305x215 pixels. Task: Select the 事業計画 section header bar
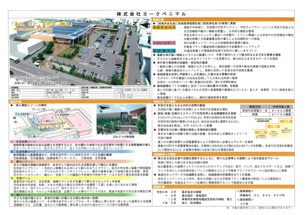223,20
